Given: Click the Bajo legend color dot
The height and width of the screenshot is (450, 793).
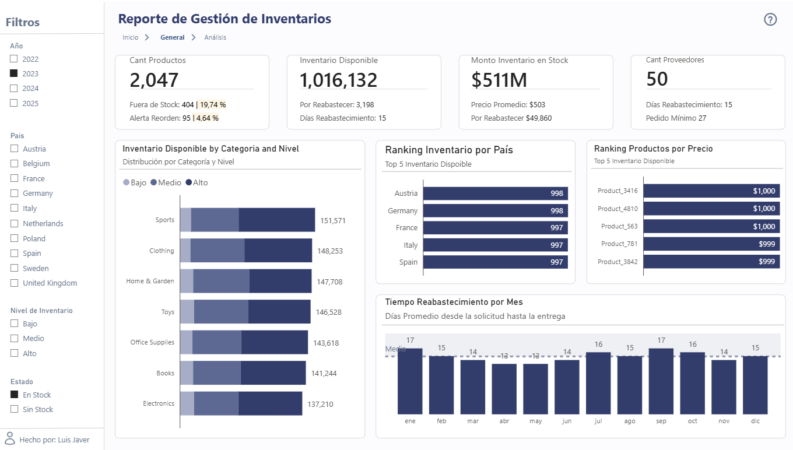Looking at the screenshot, I should point(126,183).
